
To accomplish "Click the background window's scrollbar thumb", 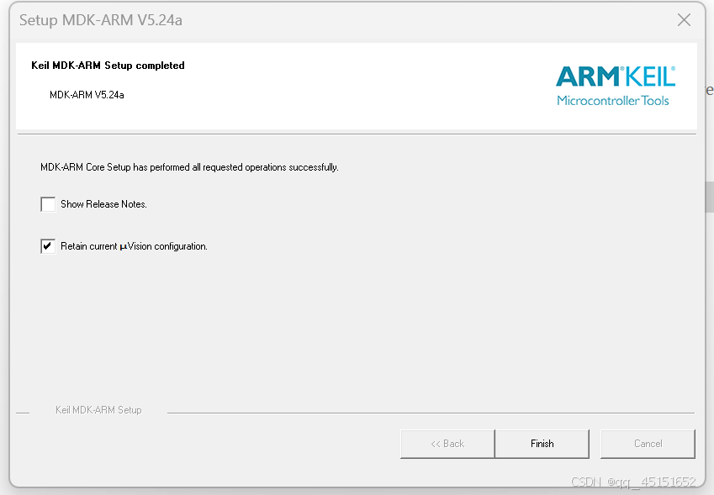I will 710,197.
